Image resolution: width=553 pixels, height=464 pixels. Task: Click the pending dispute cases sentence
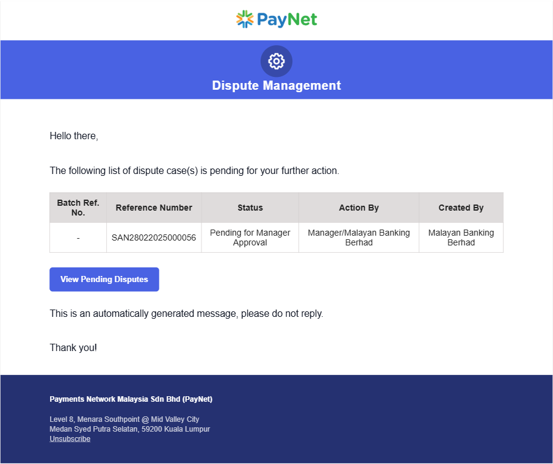pos(194,171)
